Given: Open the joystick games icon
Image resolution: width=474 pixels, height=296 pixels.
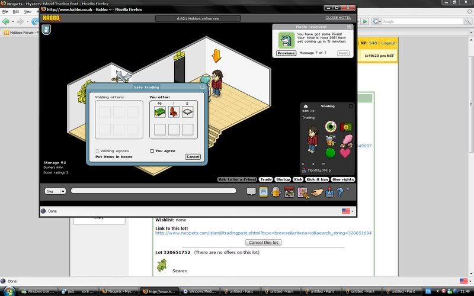Looking at the screenshot, I should tap(328, 191).
